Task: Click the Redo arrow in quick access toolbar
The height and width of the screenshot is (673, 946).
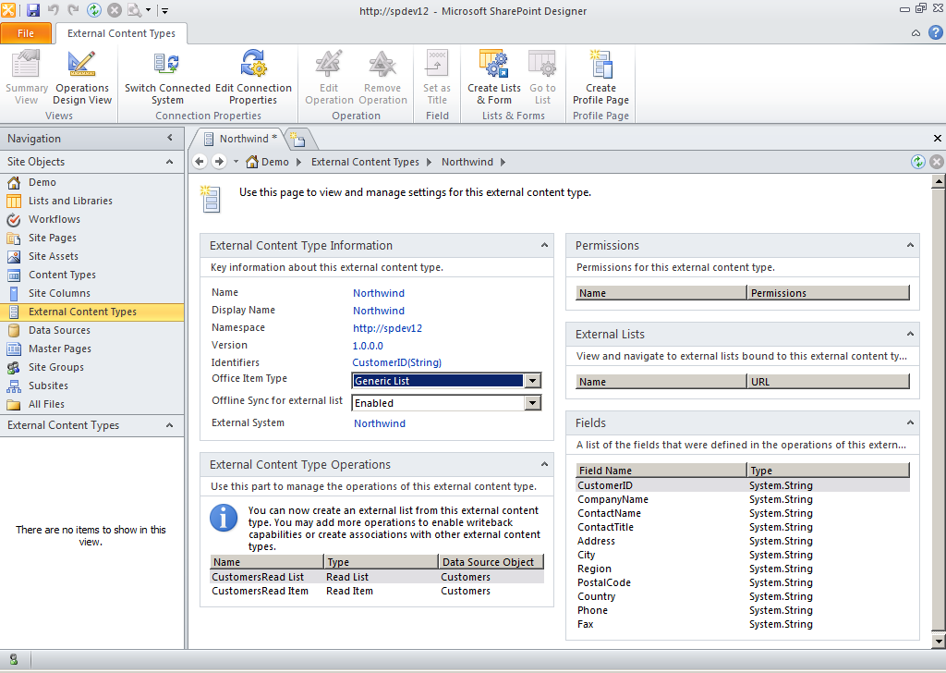Action: (x=74, y=9)
